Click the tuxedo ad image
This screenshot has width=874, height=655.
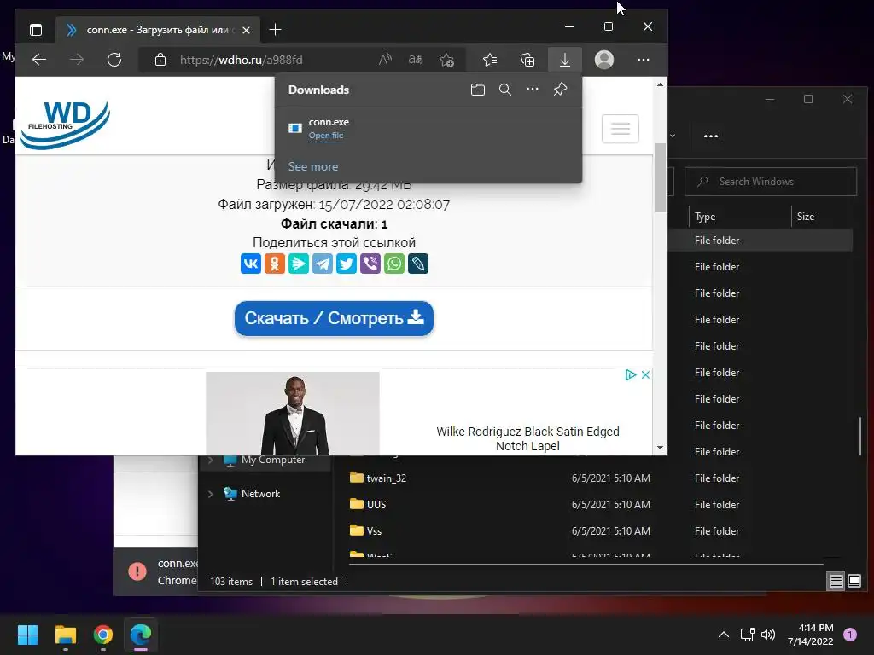[x=293, y=414]
